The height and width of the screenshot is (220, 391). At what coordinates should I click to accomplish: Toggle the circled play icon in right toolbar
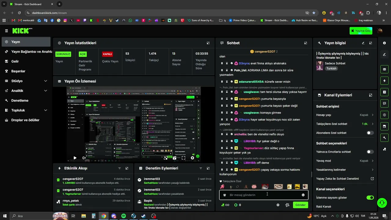[384, 115]
